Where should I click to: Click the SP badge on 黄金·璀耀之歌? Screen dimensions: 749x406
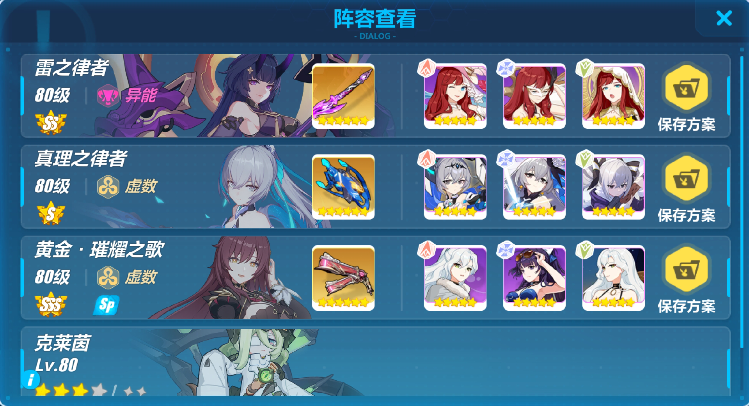[x=106, y=305]
